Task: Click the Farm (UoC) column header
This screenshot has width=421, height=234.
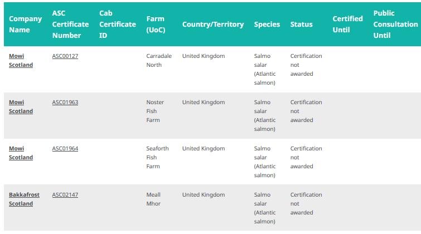Action: (x=156, y=24)
